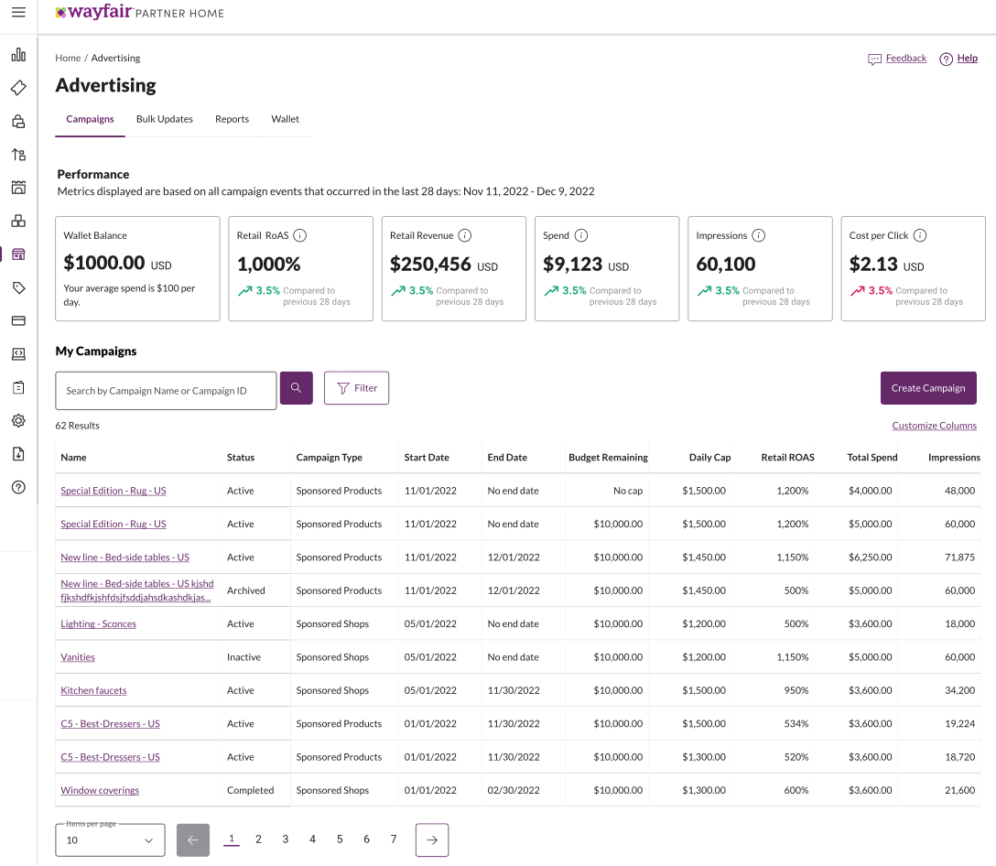Go to page 7
996x866 pixels.
[x=394, y=839]
